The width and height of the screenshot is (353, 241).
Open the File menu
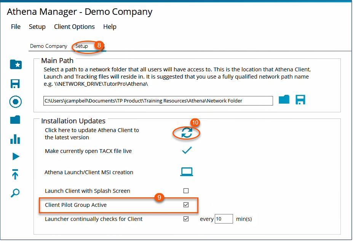pyautogui.click(x=16, y=27)
